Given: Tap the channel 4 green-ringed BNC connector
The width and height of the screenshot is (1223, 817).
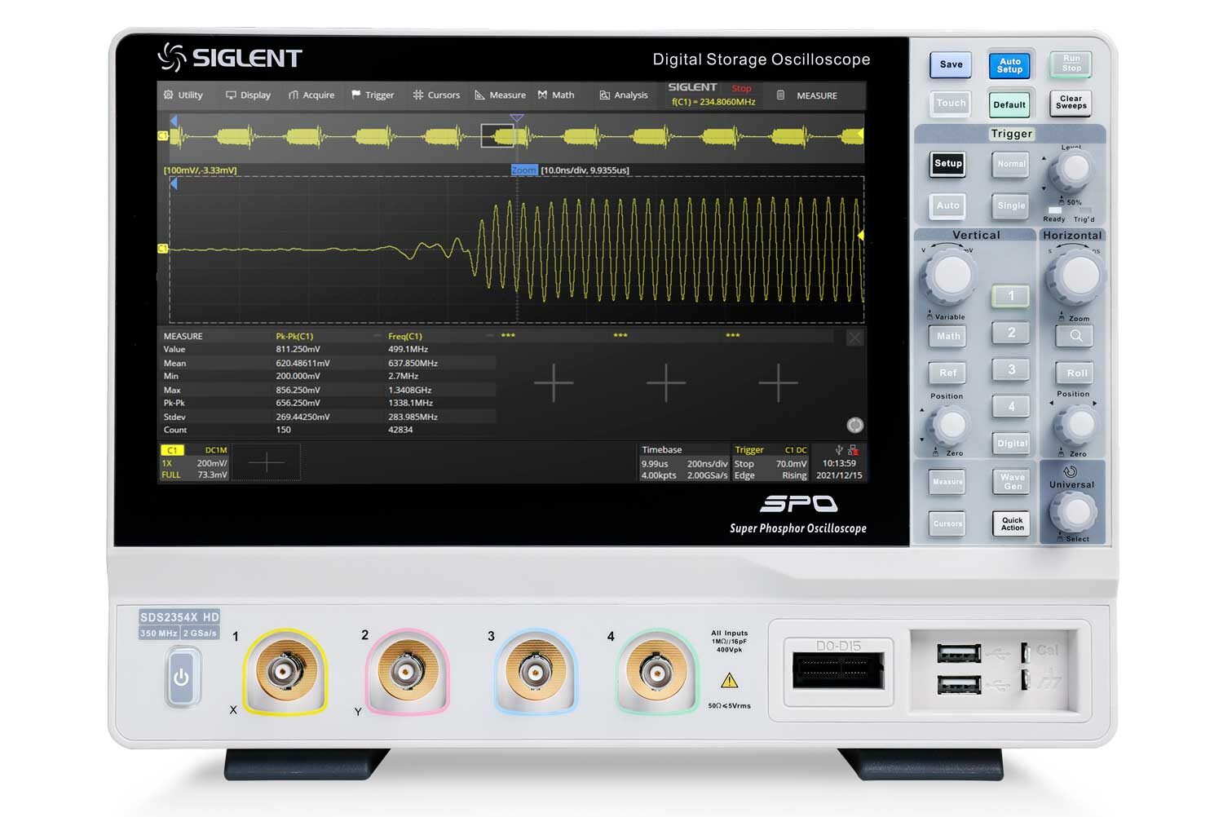Looking at the screenshot, I should (656, 671).
